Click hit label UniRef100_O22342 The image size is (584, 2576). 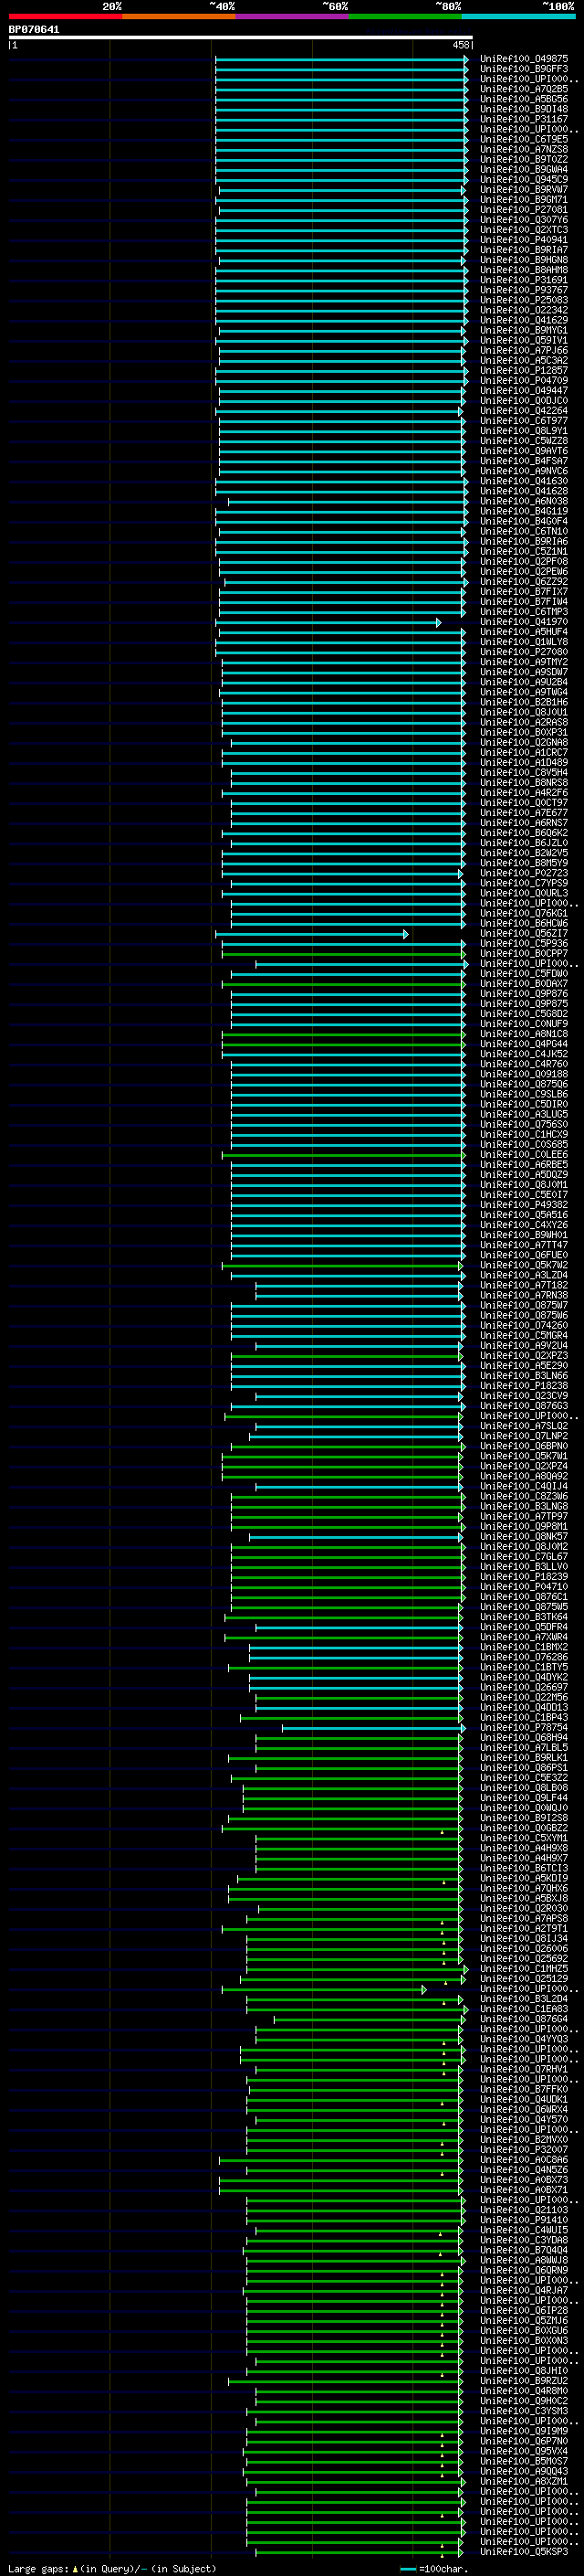tap(524, 310)
